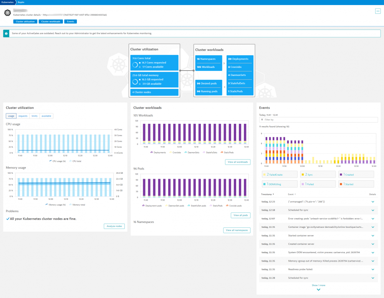Click the info icon on the ActiveGates banner
Viewport: 384px width, 298px height.
(6, 33)
